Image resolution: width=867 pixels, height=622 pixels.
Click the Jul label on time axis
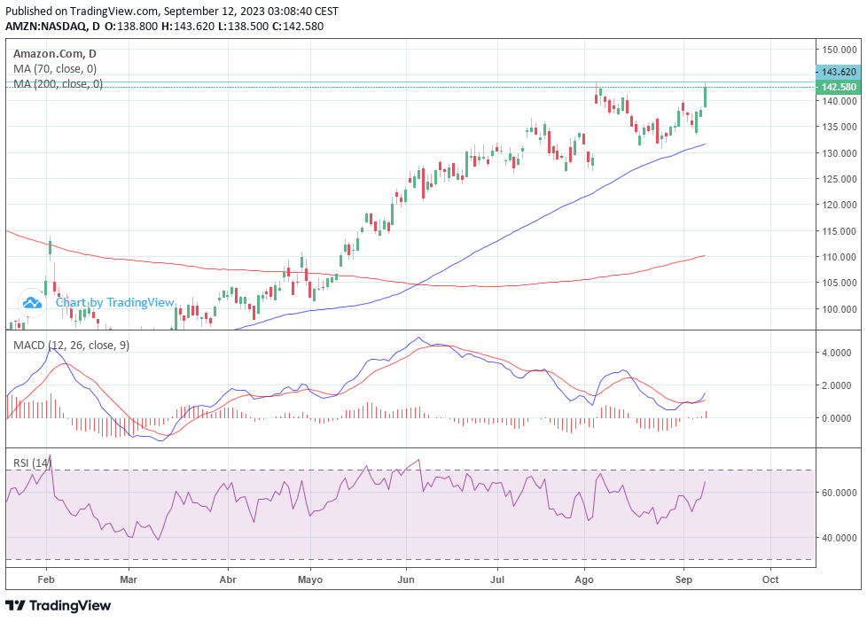coord(497,579)
